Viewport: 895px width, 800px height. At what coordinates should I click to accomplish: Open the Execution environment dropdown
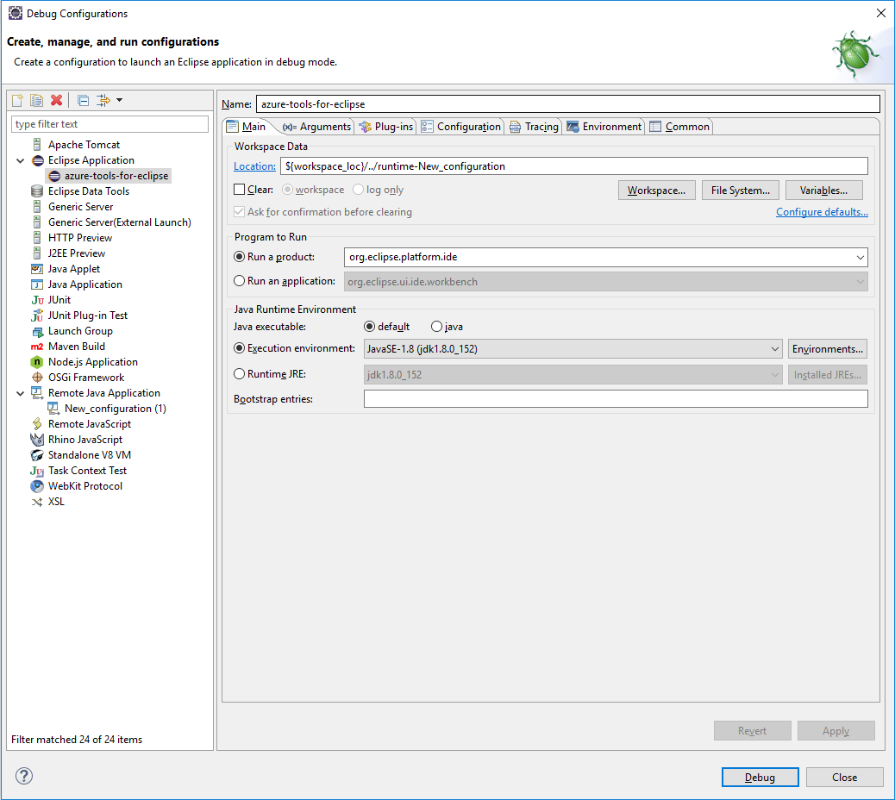pos(573,348)
